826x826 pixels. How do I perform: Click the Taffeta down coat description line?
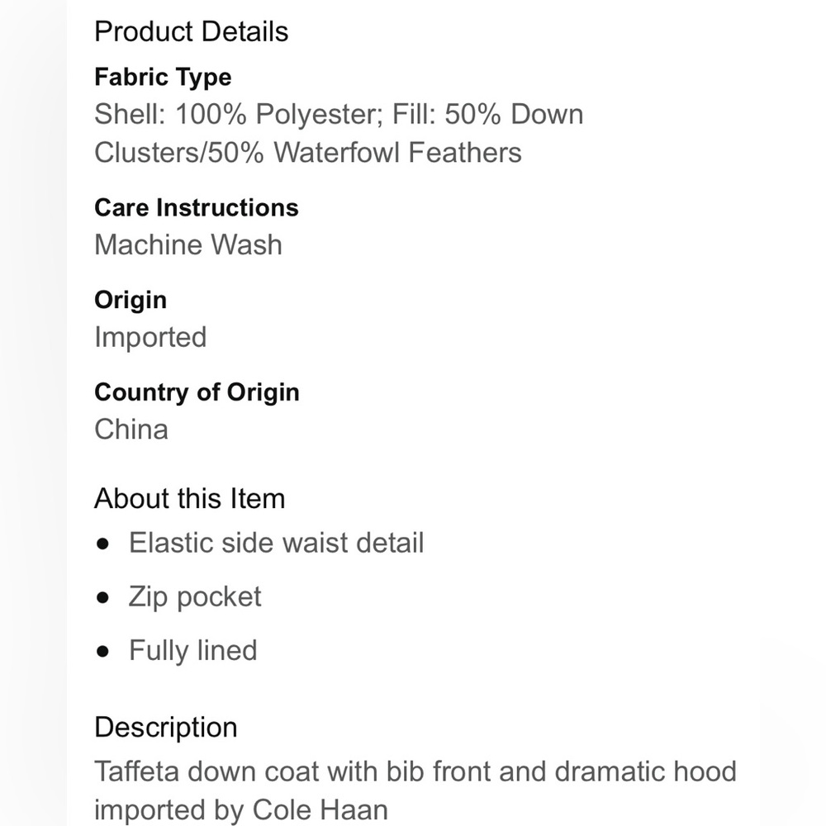pyautogui.click(x=415, y=771)
